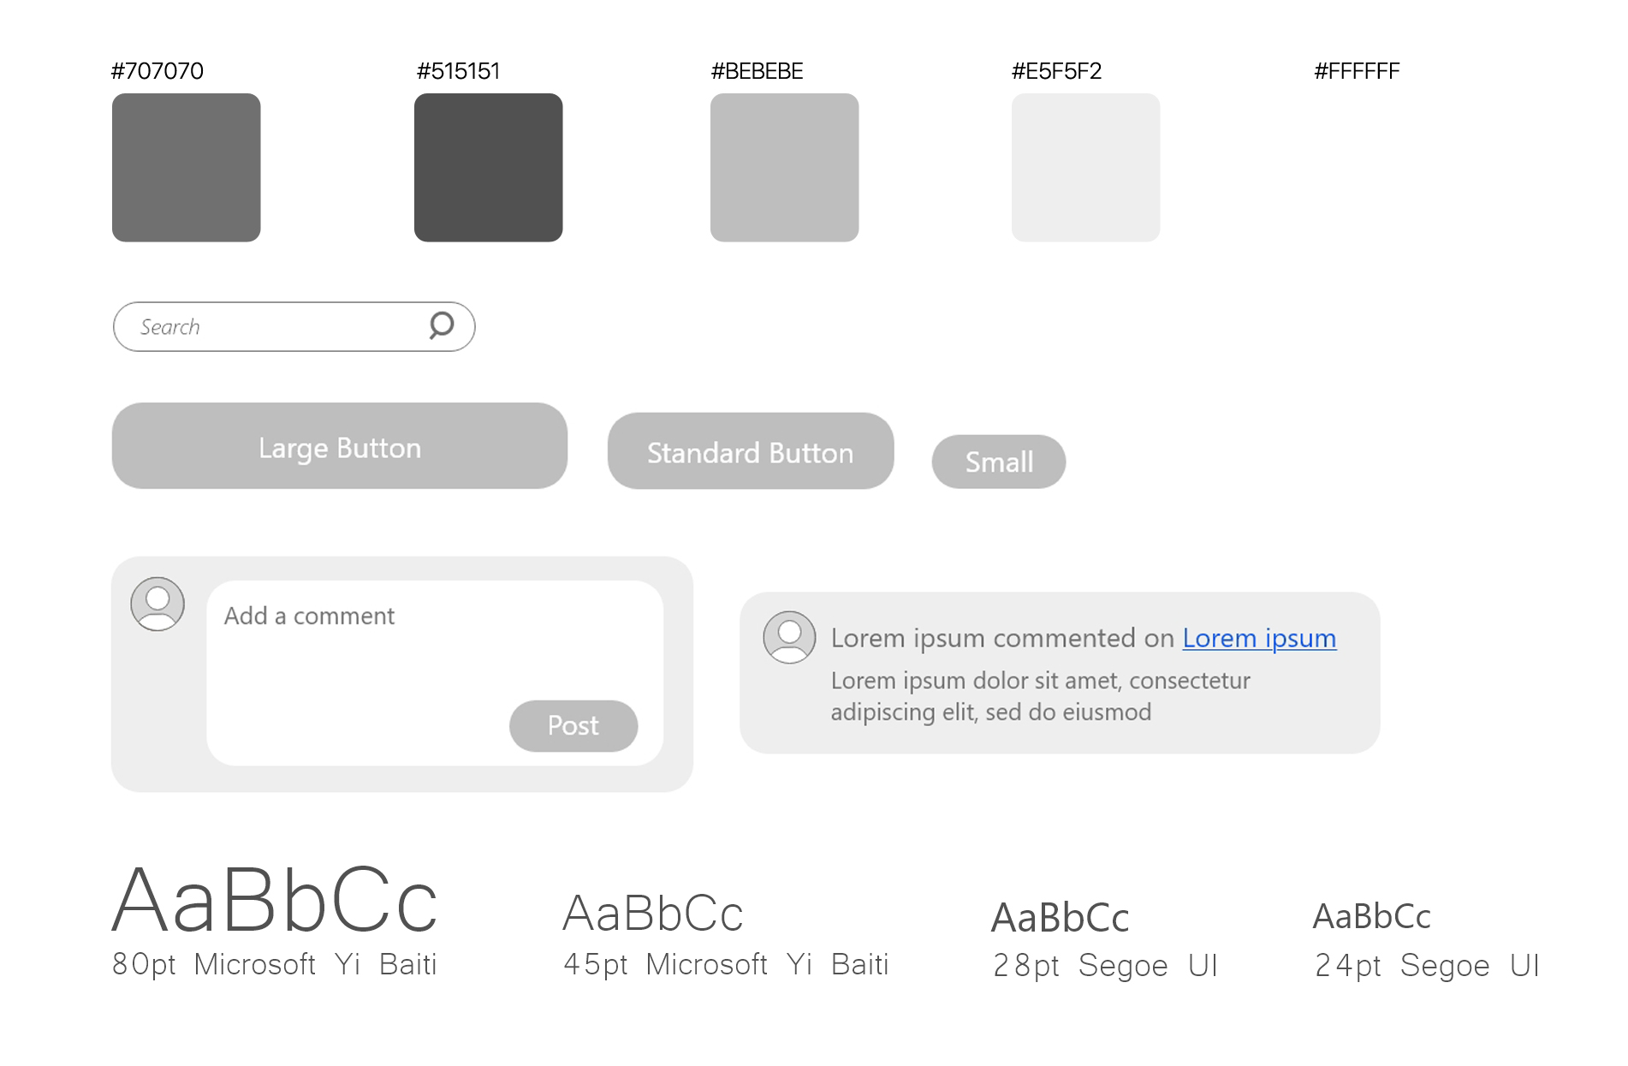
Task: Select the 24pt Segoe UI AaBbCc sample
Action: coord(1372,916)
